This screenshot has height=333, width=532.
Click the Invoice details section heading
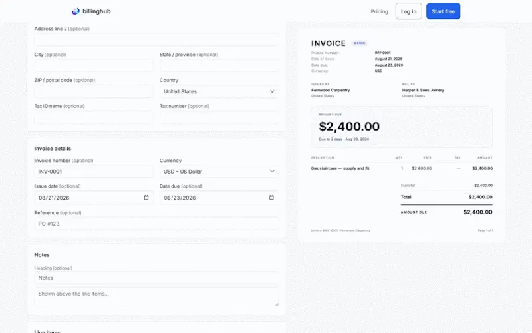pyautogui.click(x=53, y=149)
